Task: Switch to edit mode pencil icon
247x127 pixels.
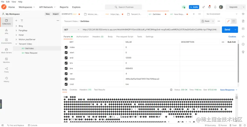Action: (228, 21)
